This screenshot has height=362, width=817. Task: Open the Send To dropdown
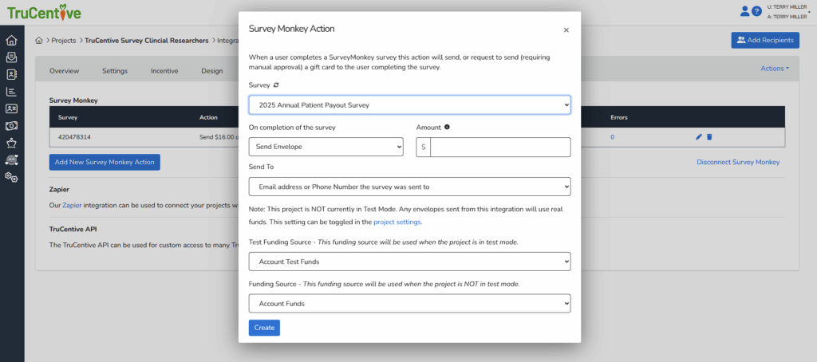click(409, 187)
